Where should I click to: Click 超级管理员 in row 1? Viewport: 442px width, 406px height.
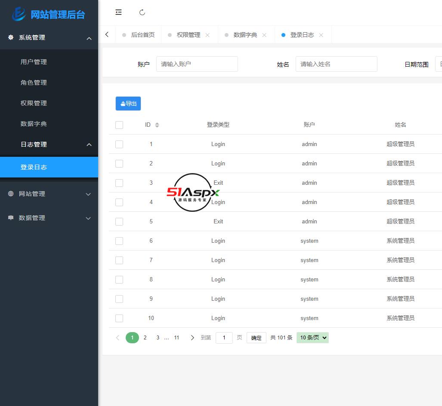point(400,144)
